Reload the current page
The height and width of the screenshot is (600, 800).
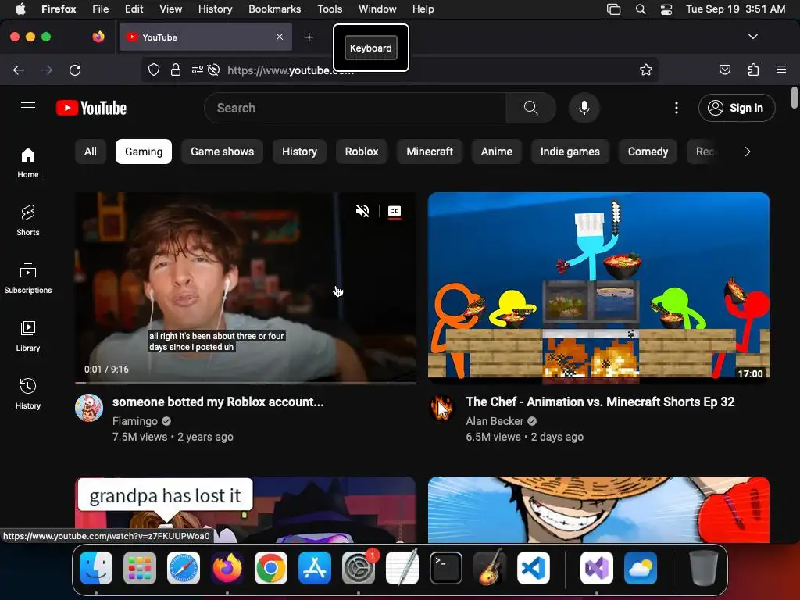[75, 70]
